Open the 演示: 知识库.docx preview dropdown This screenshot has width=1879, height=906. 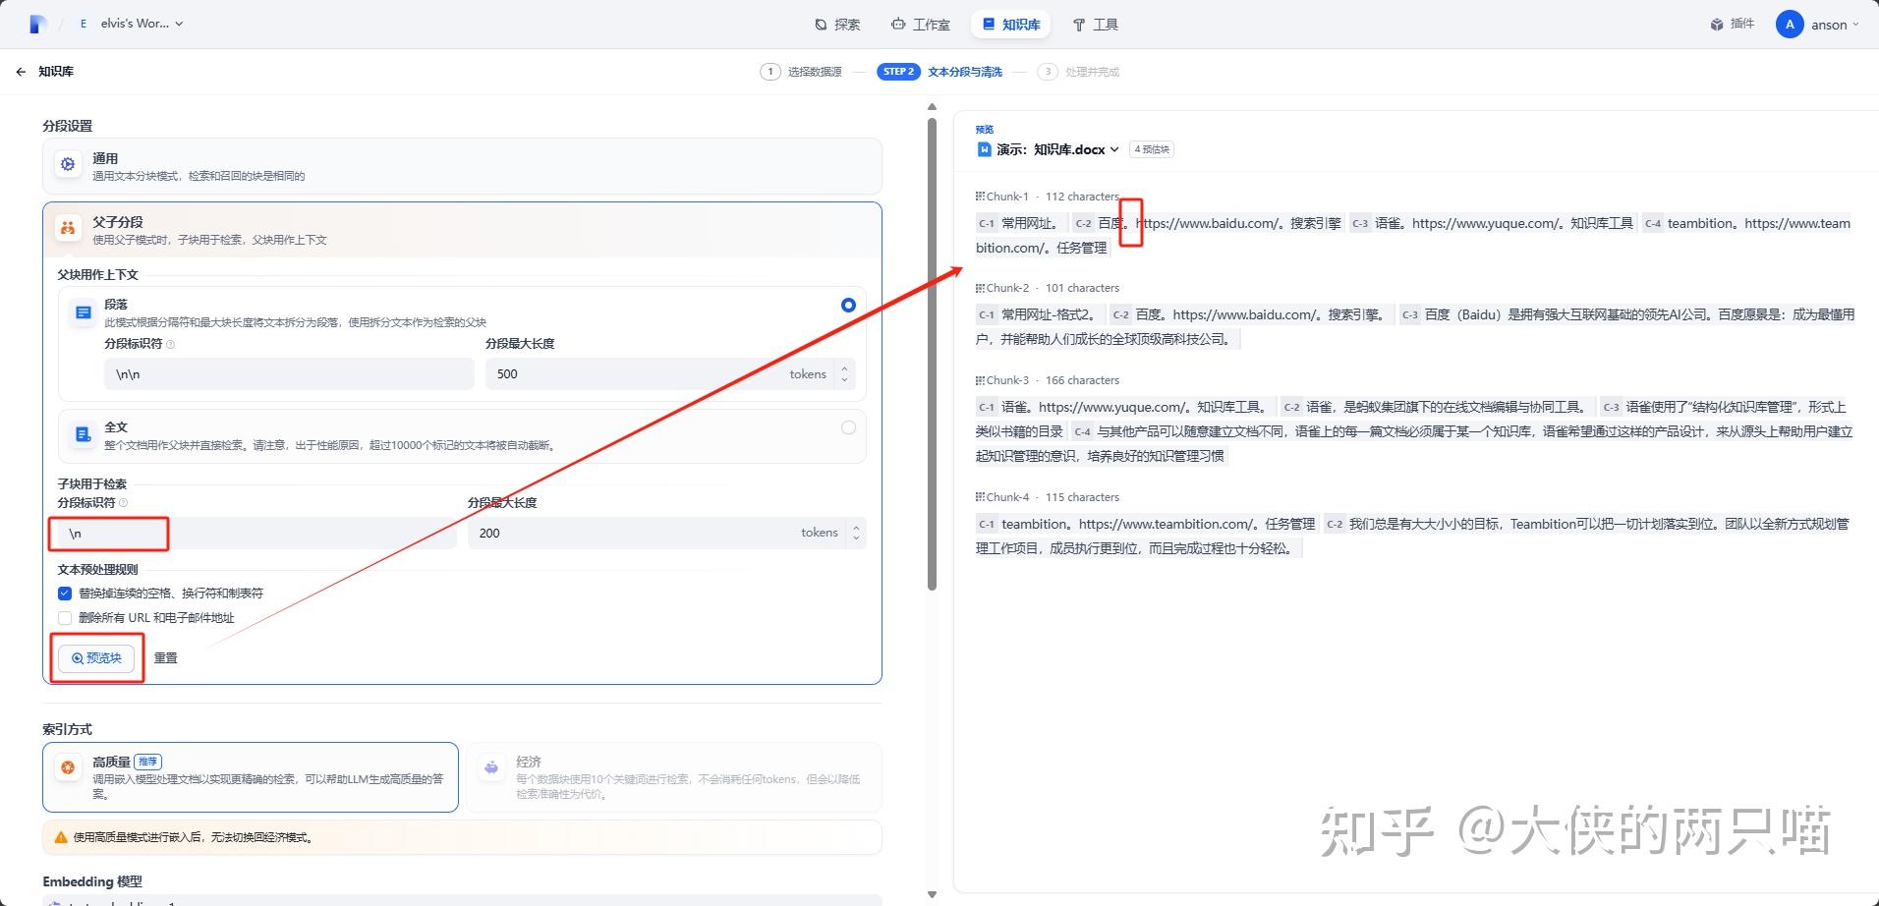pos(1115,149)
